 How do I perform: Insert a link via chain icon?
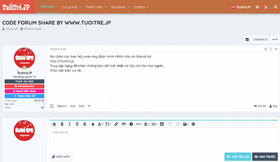[x=116, y=124]
